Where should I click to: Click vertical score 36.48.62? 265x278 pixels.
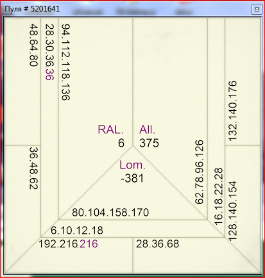[33, 168]
